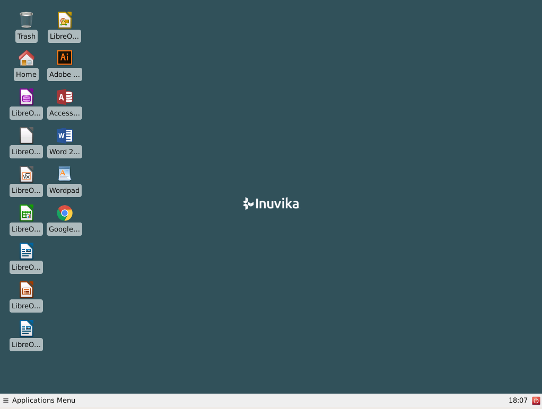
Task: Launch Google Chrome
Action: (64, 212)
